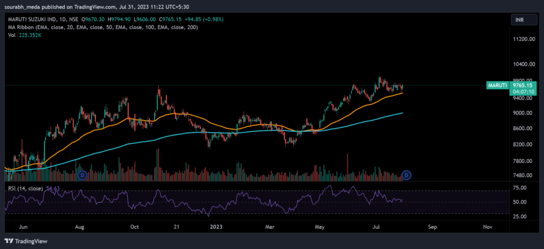Viewport: 544px width, 249px height.
Task: Click the Jun label on time axis
Action: point(23,227)
